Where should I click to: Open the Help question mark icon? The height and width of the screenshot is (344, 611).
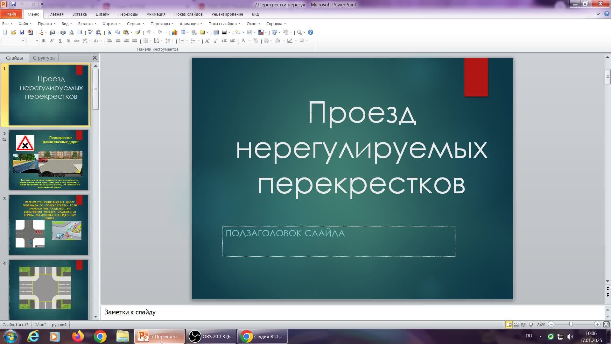click(x=311, y=32)
